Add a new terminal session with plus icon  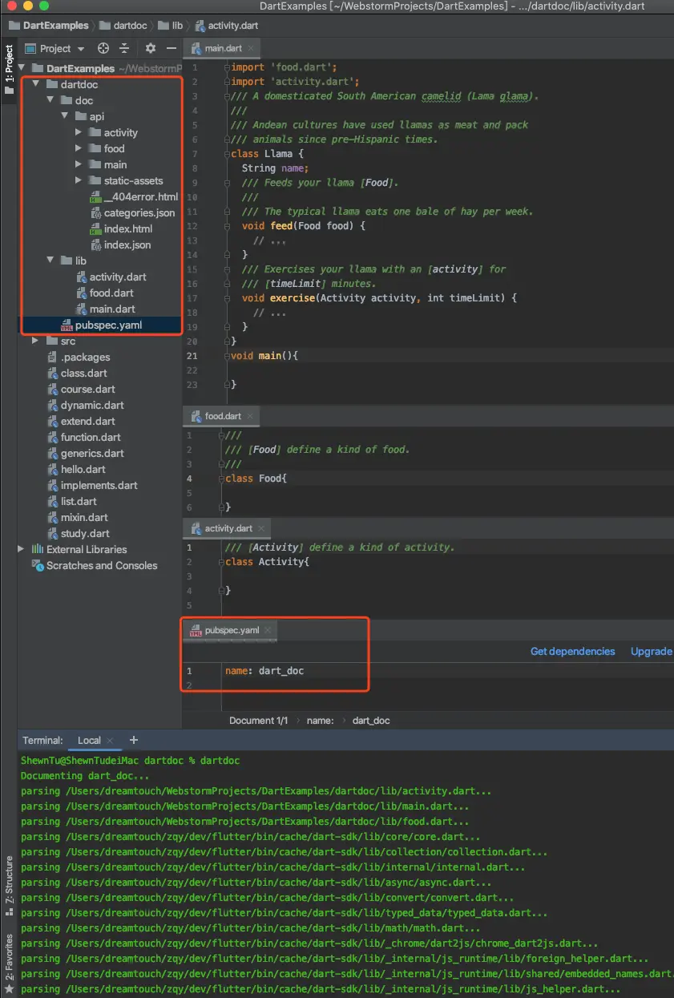click(134, 740)
